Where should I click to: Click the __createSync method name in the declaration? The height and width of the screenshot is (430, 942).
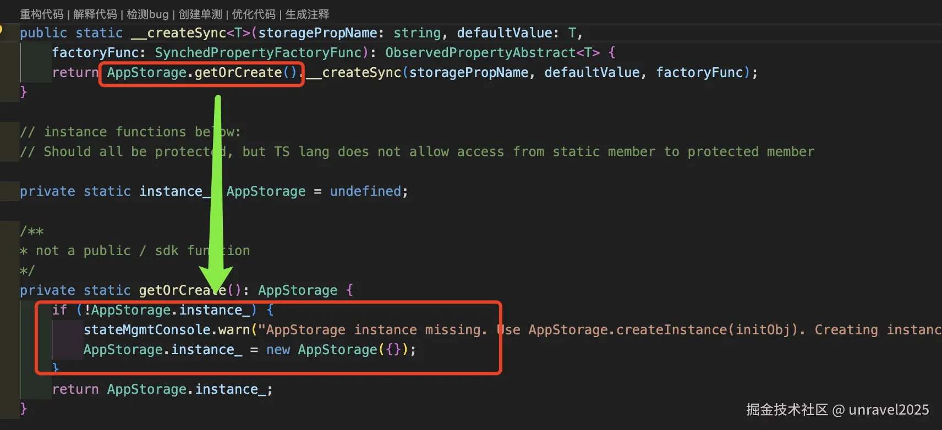(x=178, y=33)
